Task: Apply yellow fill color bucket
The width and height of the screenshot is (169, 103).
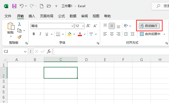Action: click(69, 34)
